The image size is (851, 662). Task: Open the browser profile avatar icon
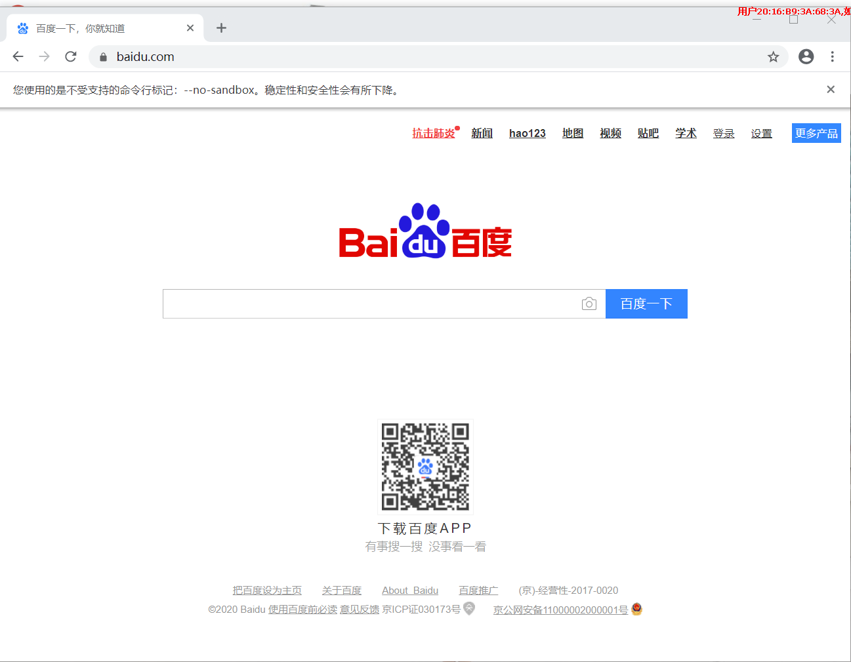pyautogui.click(x=806, y=56)
